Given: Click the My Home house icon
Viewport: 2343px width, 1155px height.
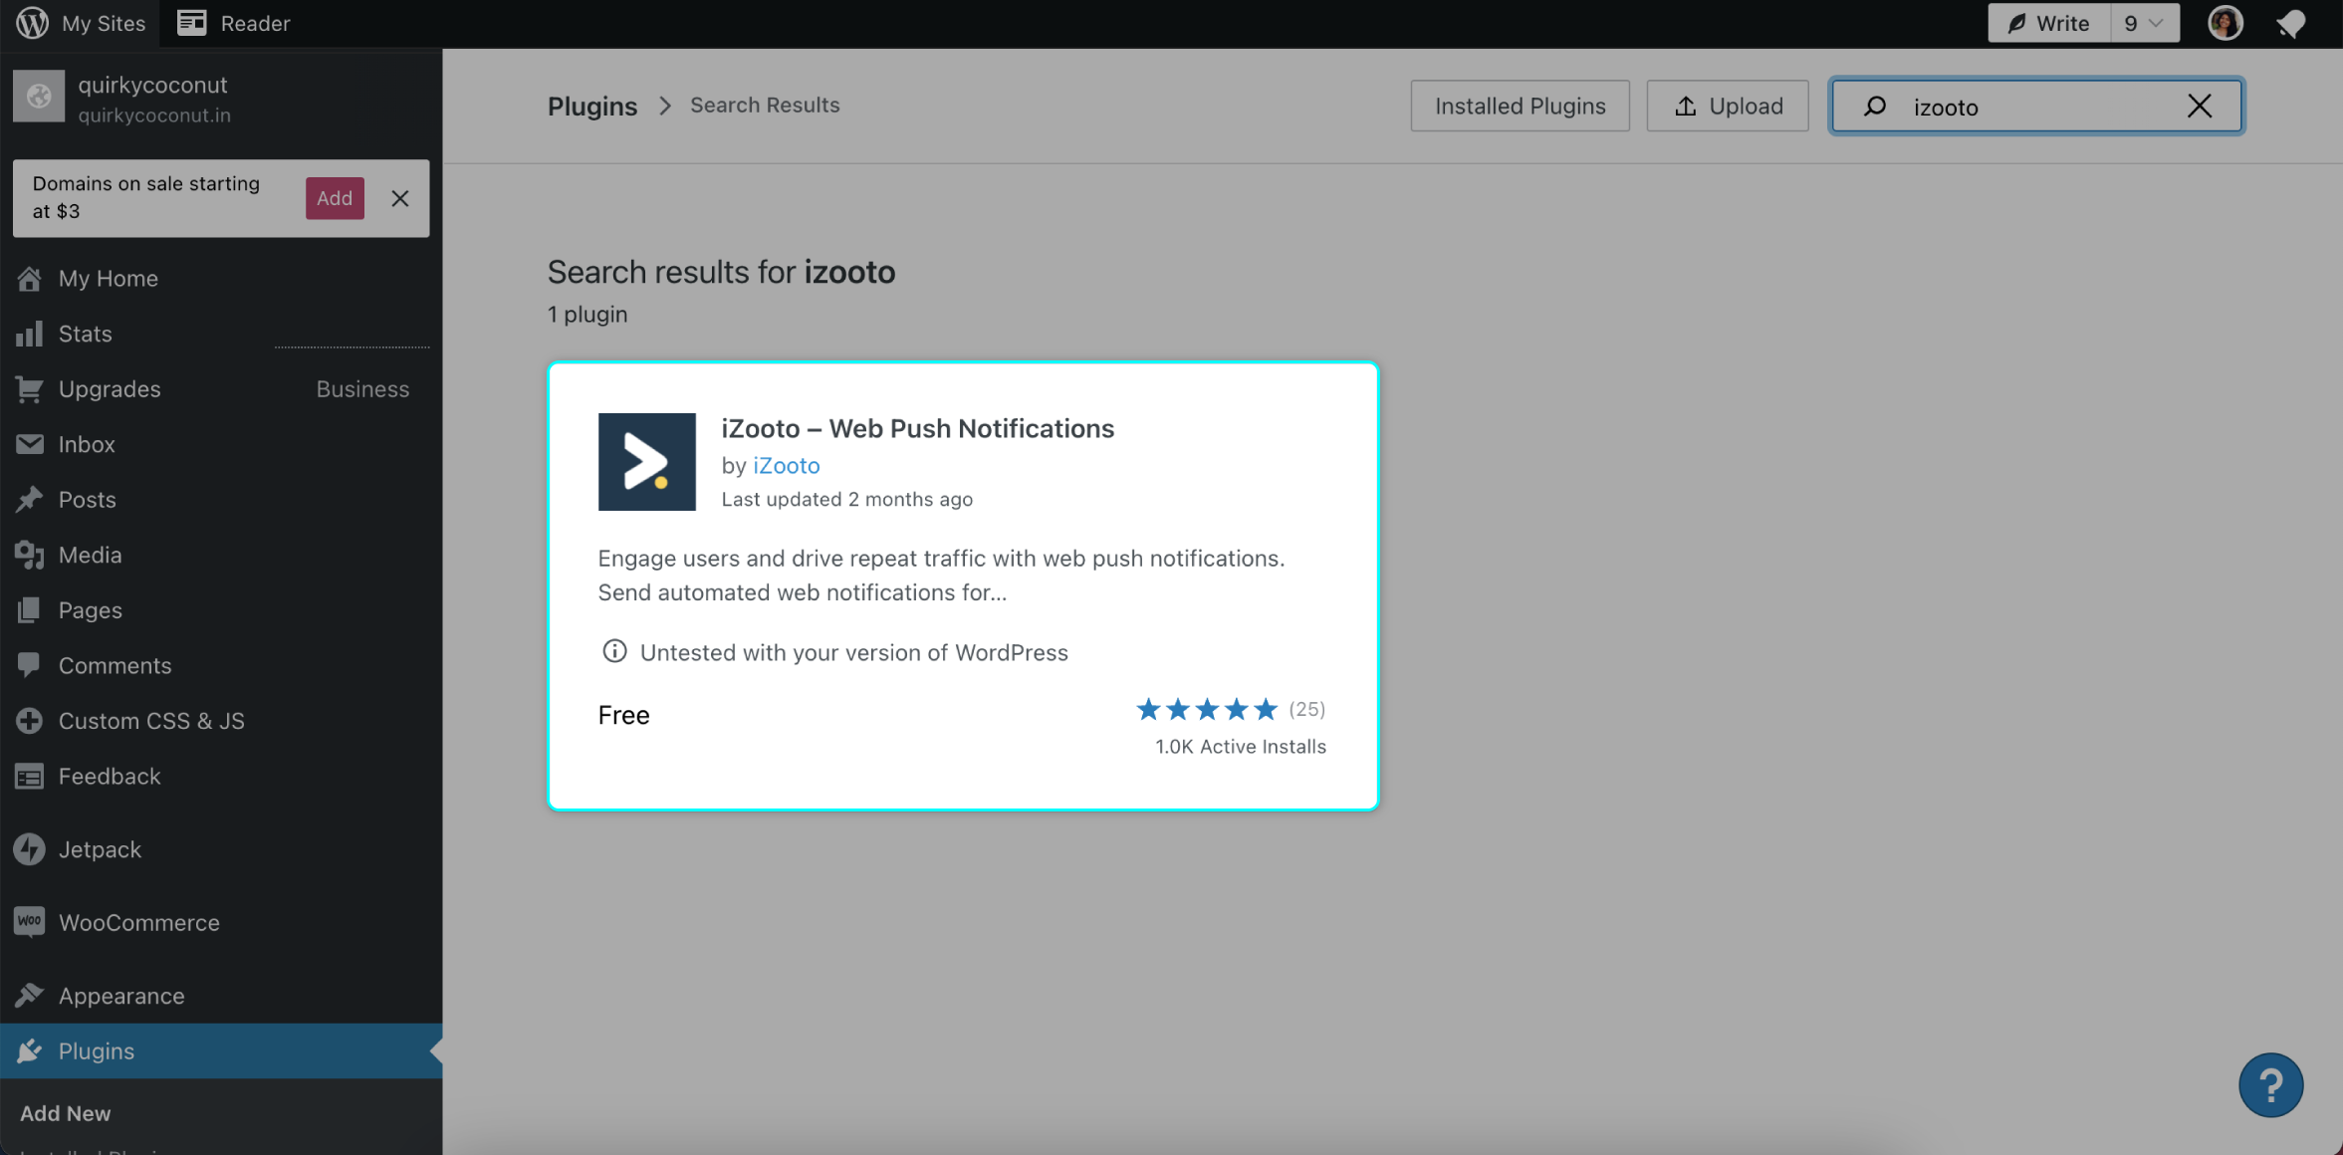Looking at the screenshot, I should tap(30, 279).
